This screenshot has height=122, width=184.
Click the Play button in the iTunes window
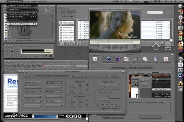(68, 12)
